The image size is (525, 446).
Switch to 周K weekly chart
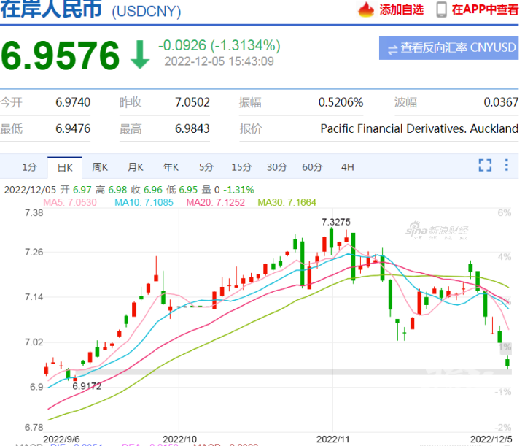click(100, 167)
